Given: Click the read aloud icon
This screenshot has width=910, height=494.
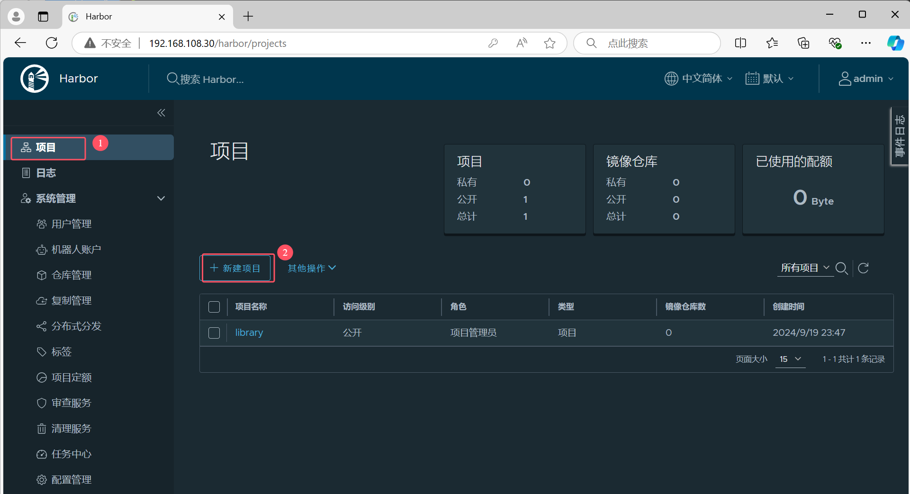Looking at the screenshot, I should pyautogui.click(x=522, y=44).
